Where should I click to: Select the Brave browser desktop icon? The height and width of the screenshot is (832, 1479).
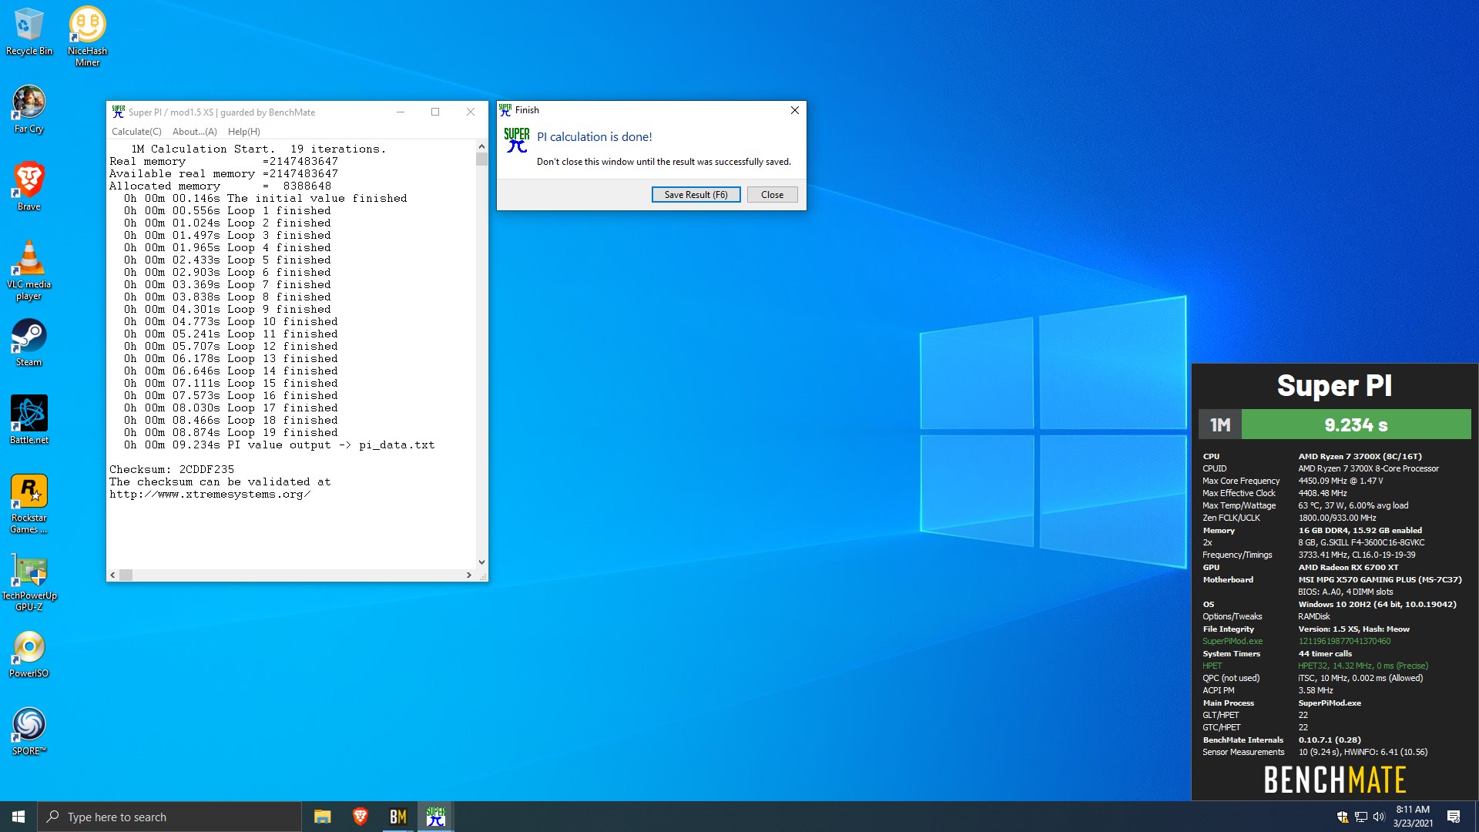pyautogui.click(x=29, y=186)
